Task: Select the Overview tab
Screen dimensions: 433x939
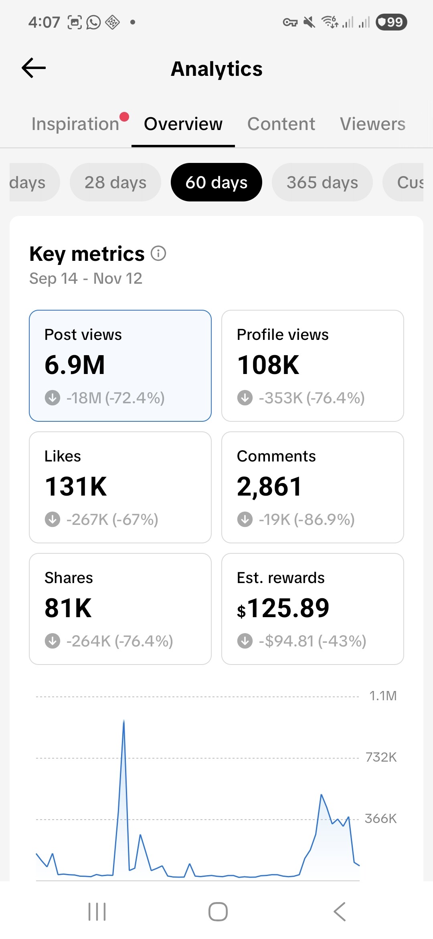Action: [183, 124]
